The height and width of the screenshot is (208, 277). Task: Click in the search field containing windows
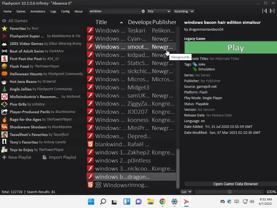pyautogui.click(x=115, y=11)
